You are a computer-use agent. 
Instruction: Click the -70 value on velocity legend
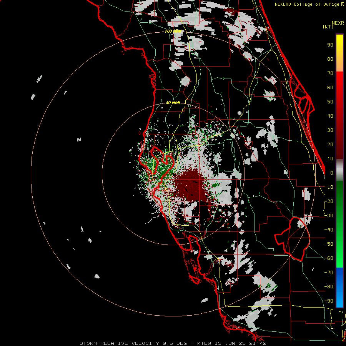click(x=329, y=272)
